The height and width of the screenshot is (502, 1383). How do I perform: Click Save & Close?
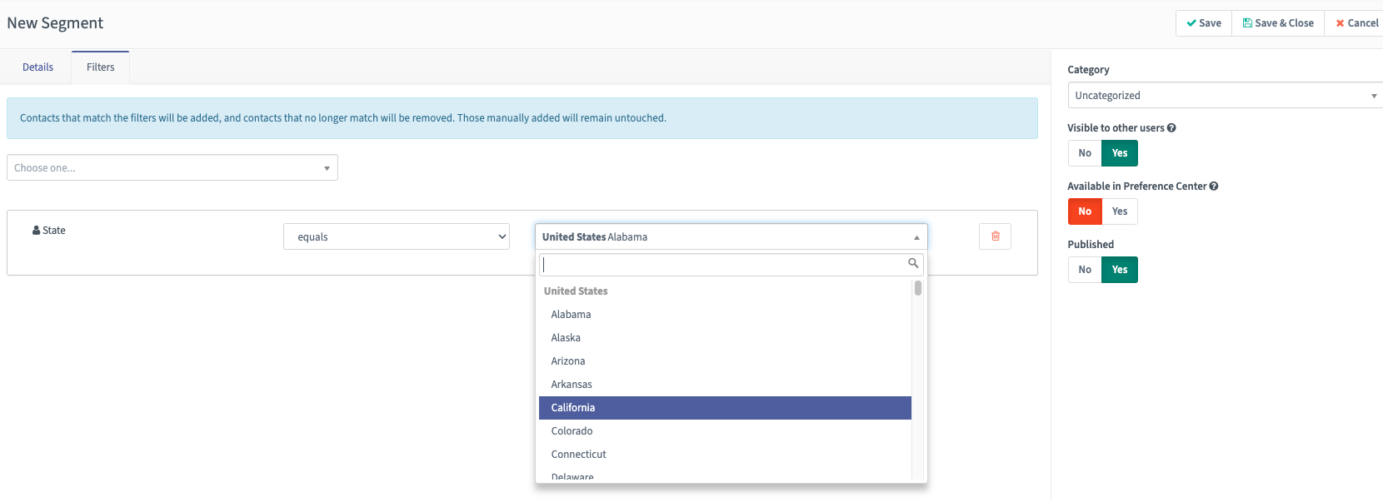(1278, 23)
